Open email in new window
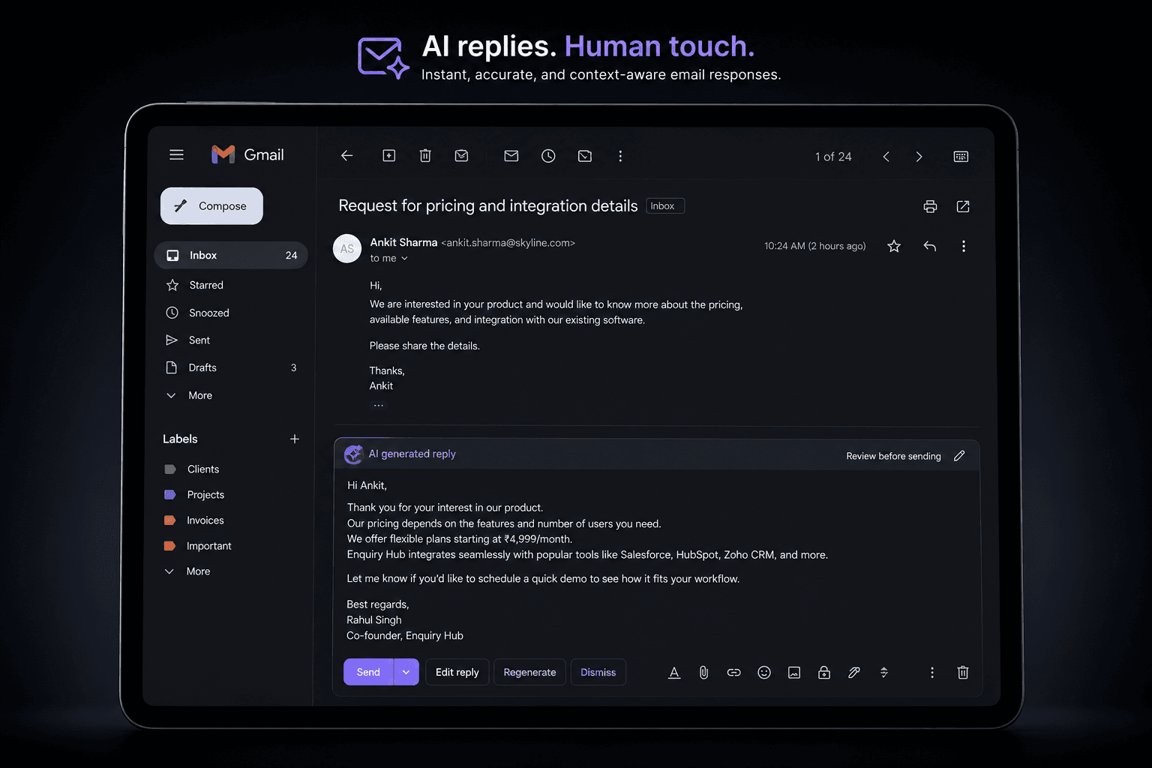This screenshot has width=1152, height=768. coord(963,206)
